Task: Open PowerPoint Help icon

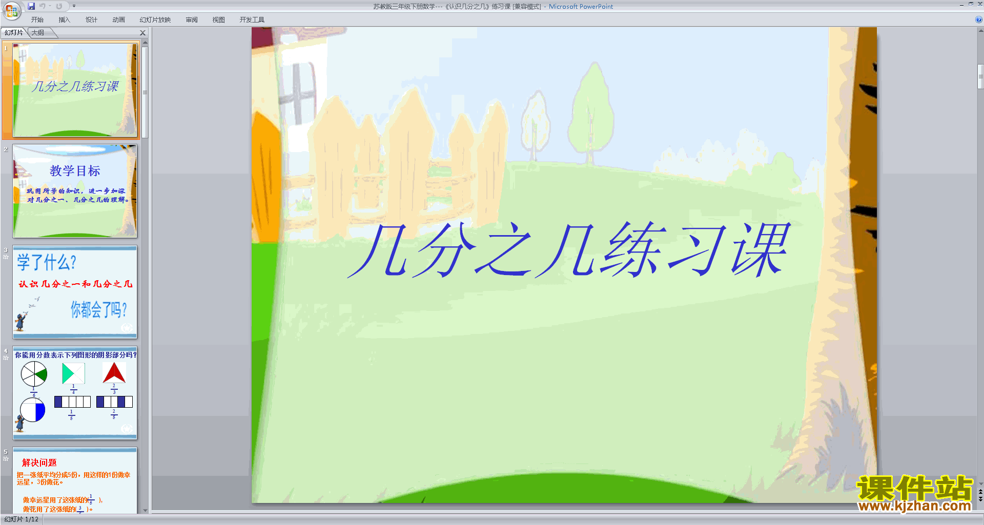Action: (x=978, y=20)
